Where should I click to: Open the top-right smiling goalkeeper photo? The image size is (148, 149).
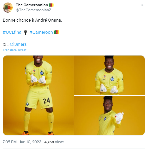tap(109, 75)
